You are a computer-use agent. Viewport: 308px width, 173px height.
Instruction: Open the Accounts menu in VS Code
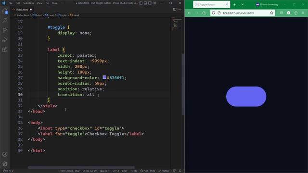pos(5,154)
